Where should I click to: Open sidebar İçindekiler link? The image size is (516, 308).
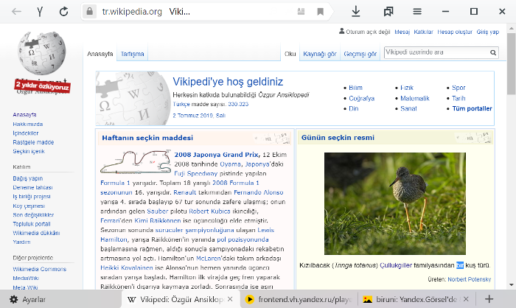[26, 133]
